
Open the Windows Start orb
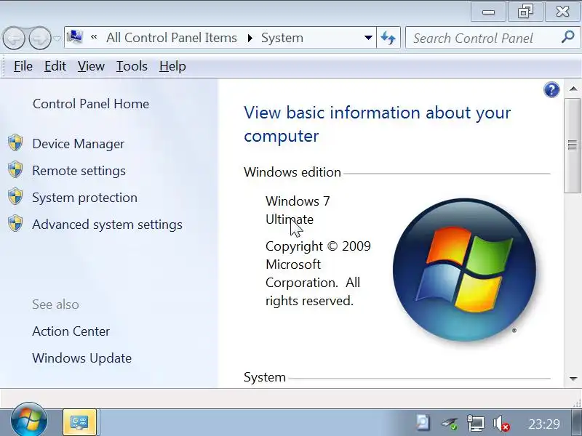coord(29,421)
